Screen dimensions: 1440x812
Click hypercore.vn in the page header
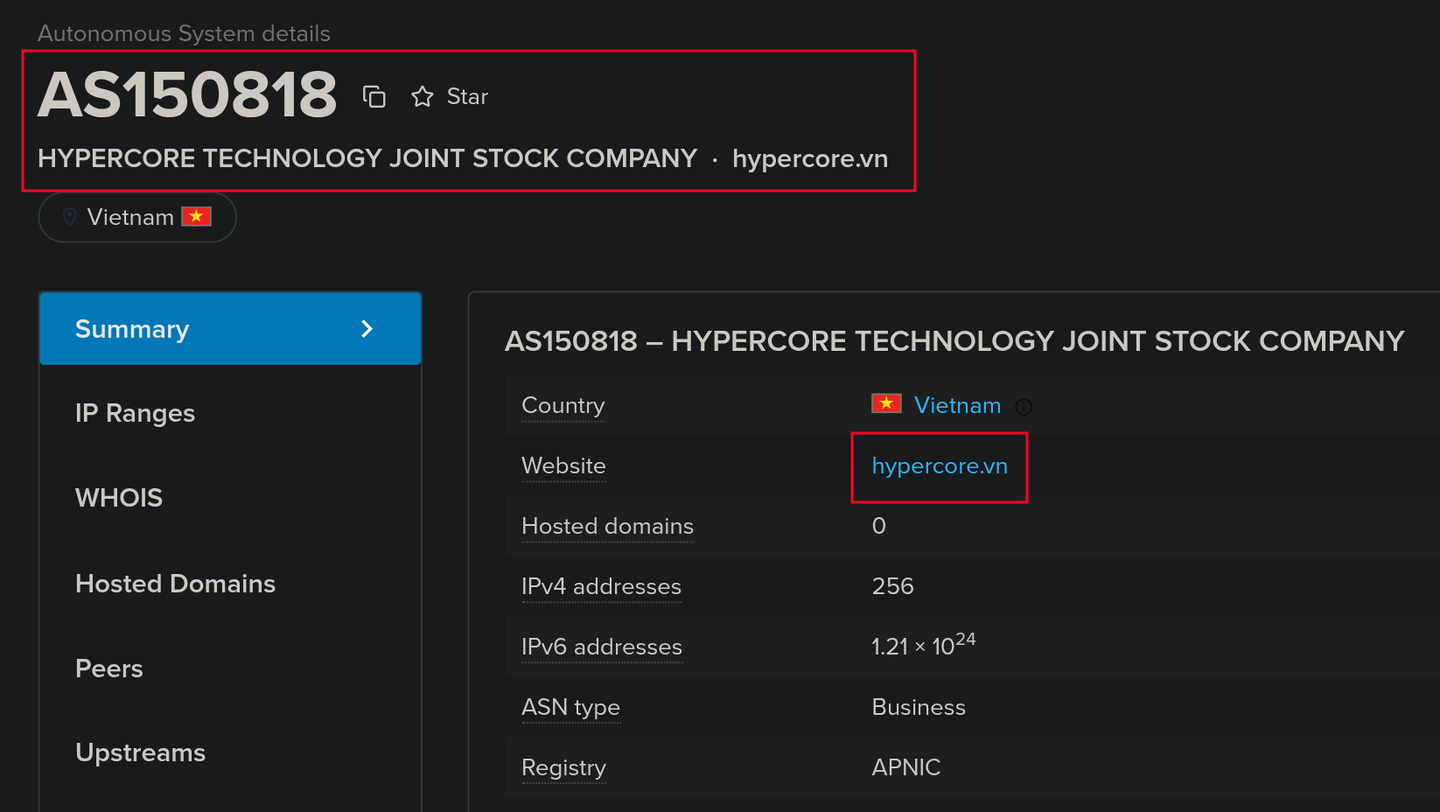click(x=810, y=158)
